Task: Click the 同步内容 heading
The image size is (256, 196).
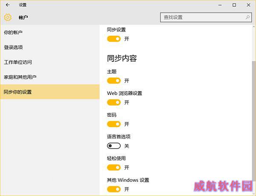Action: [x=122, y=58]
